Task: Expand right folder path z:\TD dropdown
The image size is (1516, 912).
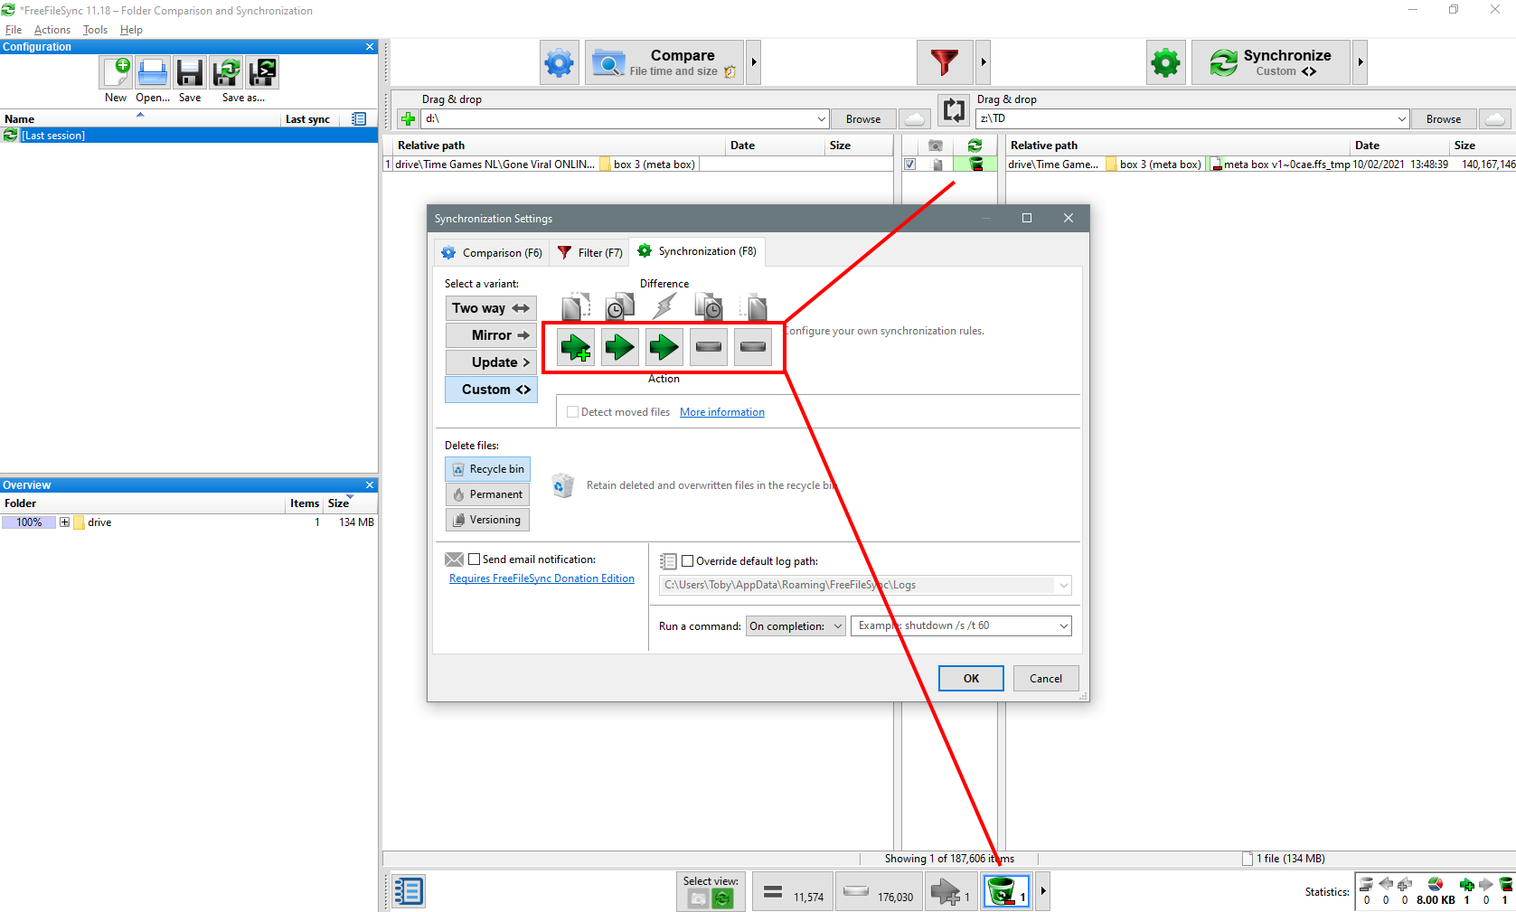Action: click(1401, 119)
